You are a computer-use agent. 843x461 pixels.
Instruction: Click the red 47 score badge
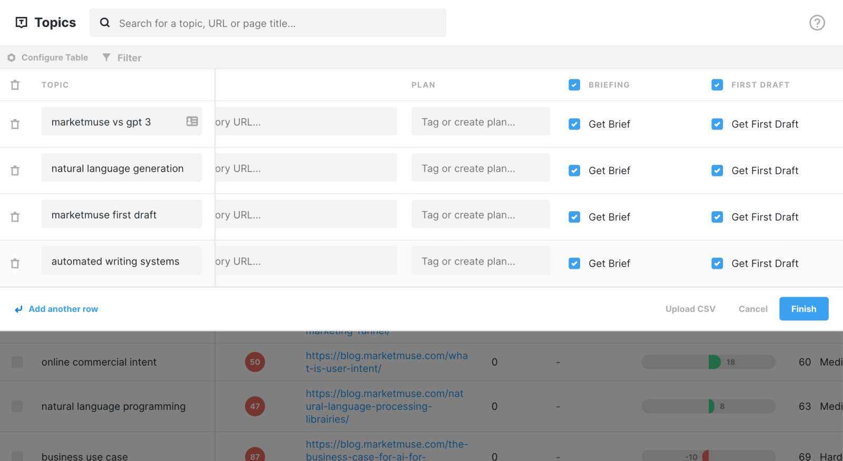click(x=255, y=406)
